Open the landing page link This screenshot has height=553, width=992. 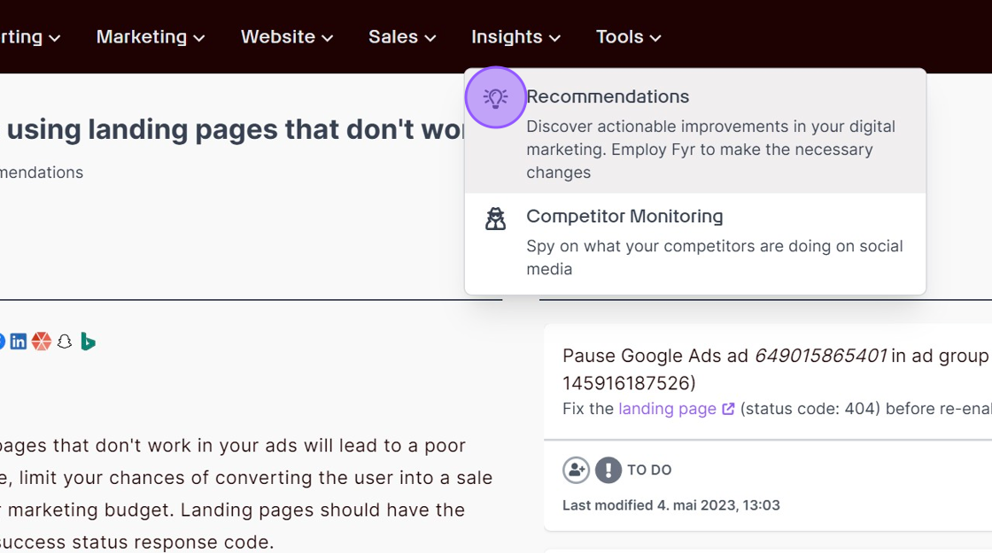click(x=668, y=409)
